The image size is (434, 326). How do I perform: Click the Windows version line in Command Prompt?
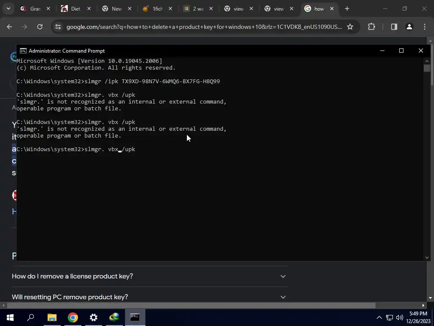tap(89, 61)
